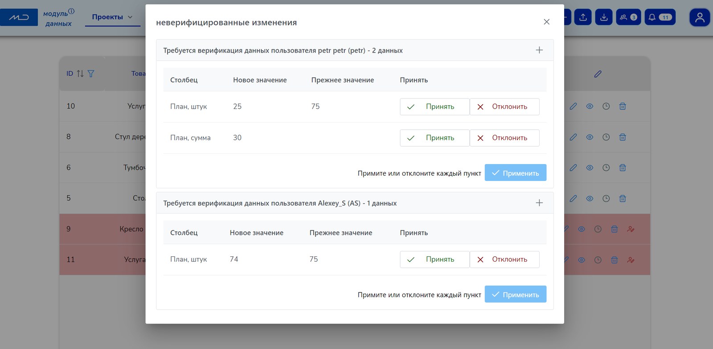Image resolution: width=713 pixels, height=349 pixels.
Task: Accept Alexey_S's new value 74
Action: point(434,259)
